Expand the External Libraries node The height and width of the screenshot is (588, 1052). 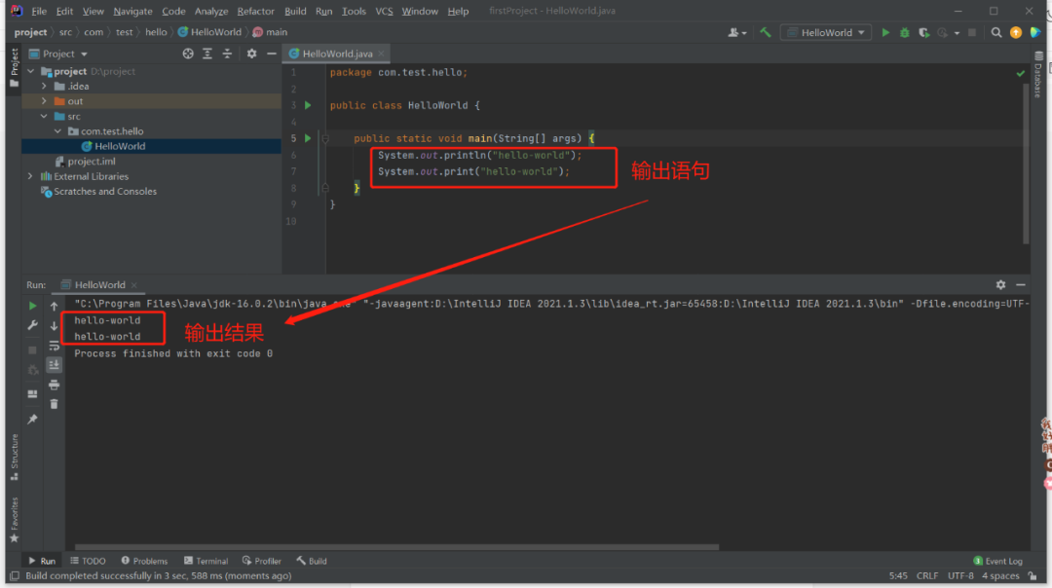click(30, 176)
